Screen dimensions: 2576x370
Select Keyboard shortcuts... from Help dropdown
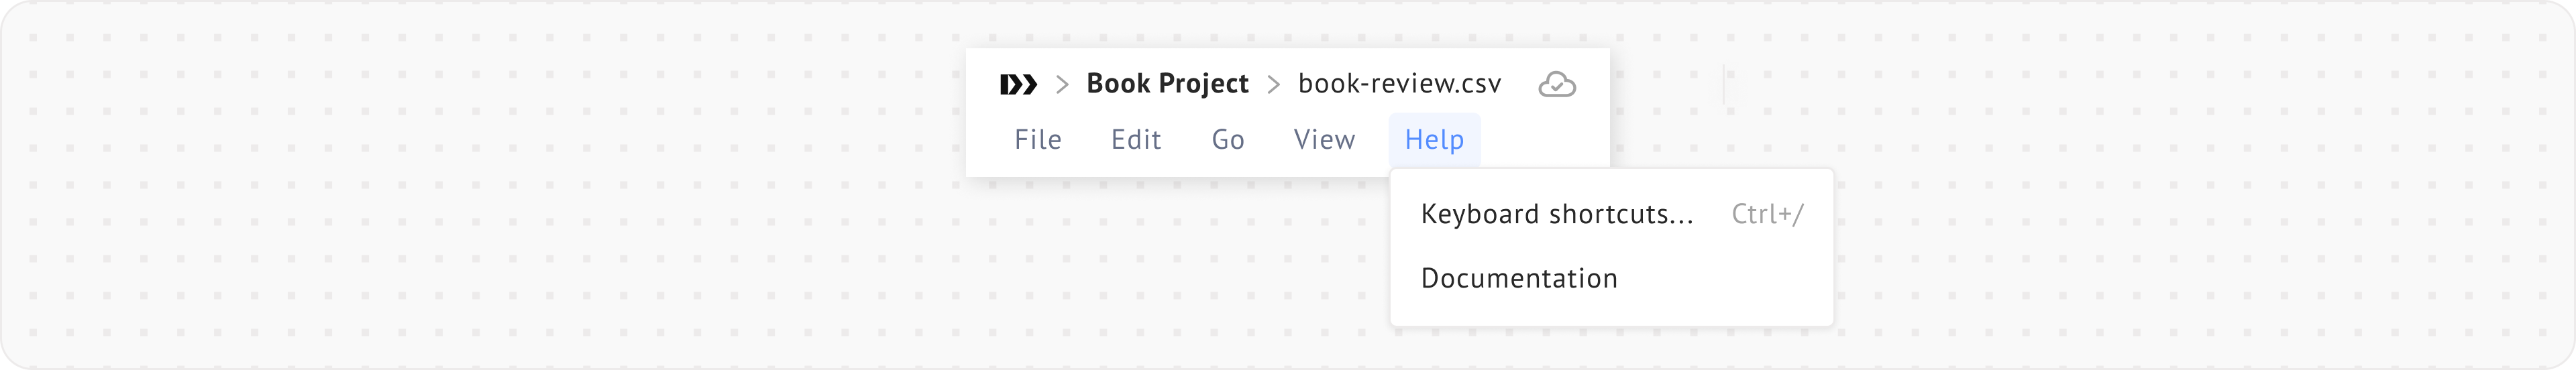click(x=1556, y=214)
